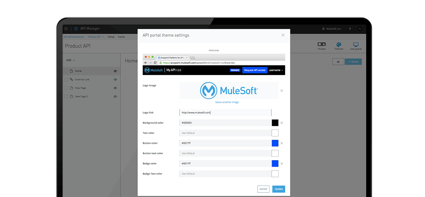Close the API portal theme settings dialog
This screenshot has height=197, width=425.
click(283, 35)
